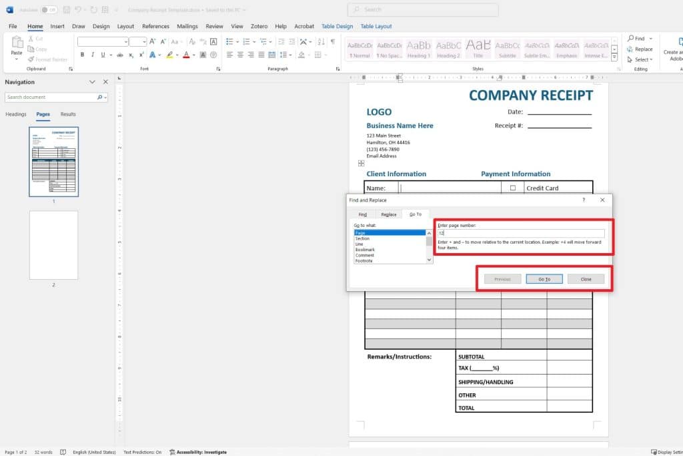Click the Enter page number field
This screenshot has width=683, height=456.
[x=520, y=234]
